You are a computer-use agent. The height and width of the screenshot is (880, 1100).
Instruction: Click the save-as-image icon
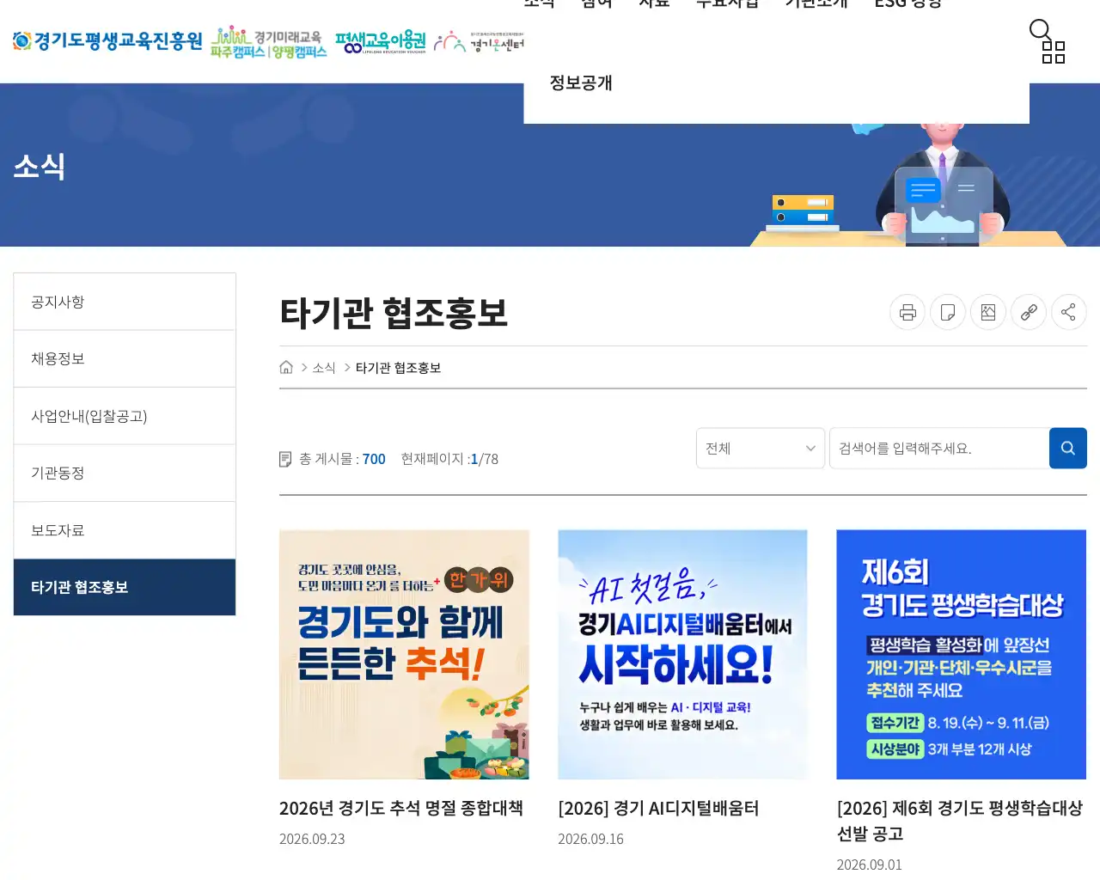pos(988,312)
